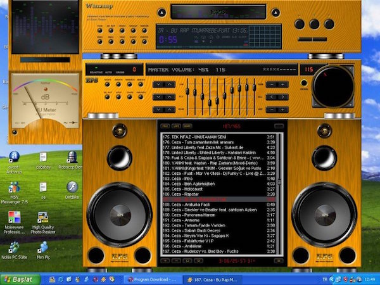Click the highlighted currently playing track 187
Image resolution: width=380 pixels, height=285 pixels.
[x=218, y=199]
